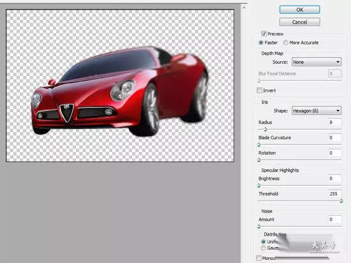The image size is (351, 263).
Task: Toggle the Preview checkbox
Action: (264, 34)
